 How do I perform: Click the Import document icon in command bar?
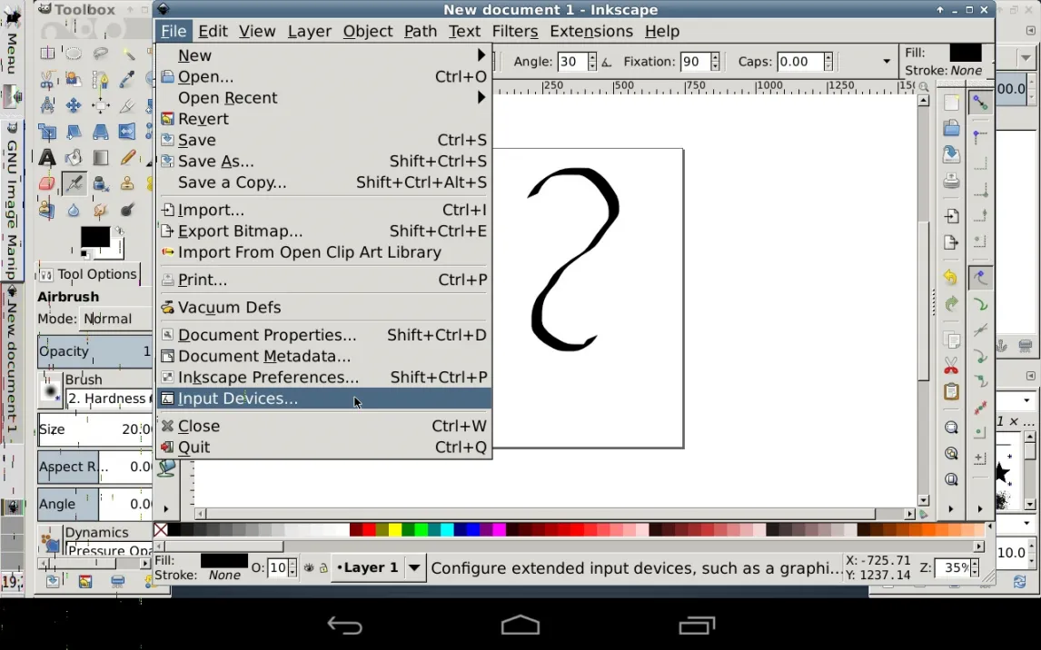pyautogui.click(x=951, y=217)
